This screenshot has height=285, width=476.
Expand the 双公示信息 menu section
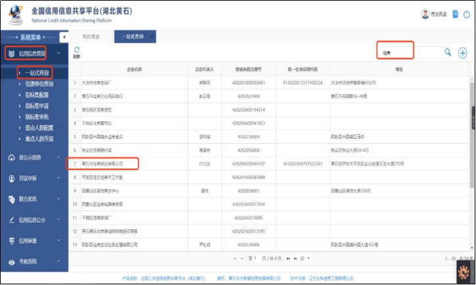[x=34, y=157]
